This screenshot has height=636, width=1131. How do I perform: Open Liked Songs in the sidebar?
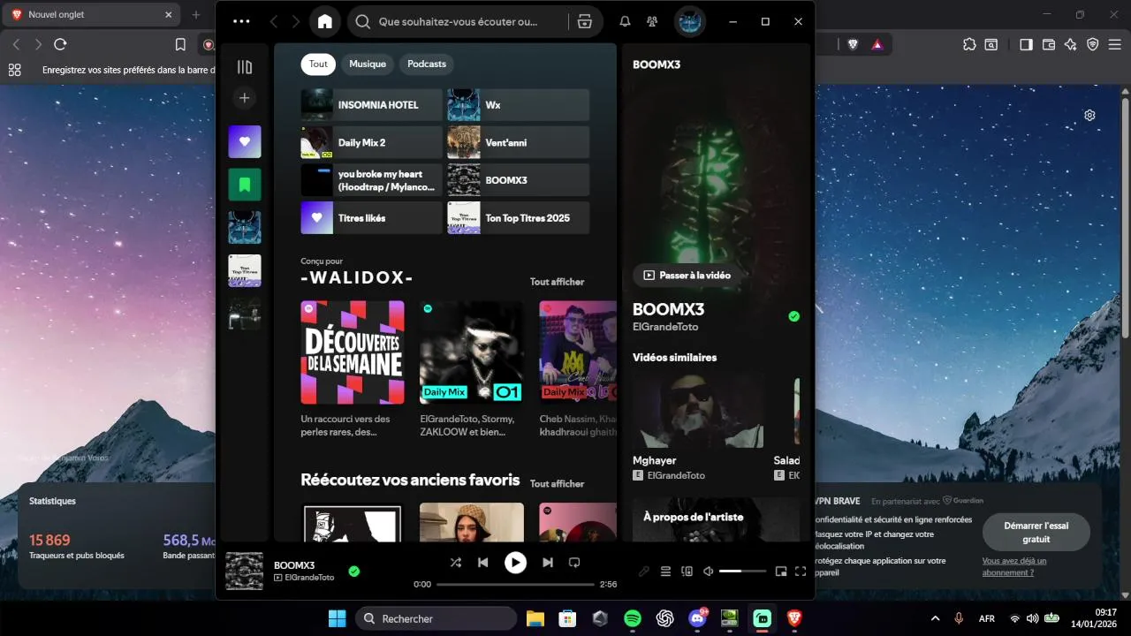pyautogui.click(x=245, y=141)
